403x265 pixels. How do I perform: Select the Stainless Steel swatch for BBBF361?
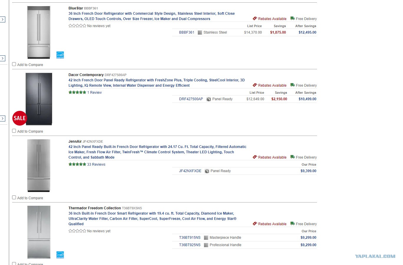[200, 32]
